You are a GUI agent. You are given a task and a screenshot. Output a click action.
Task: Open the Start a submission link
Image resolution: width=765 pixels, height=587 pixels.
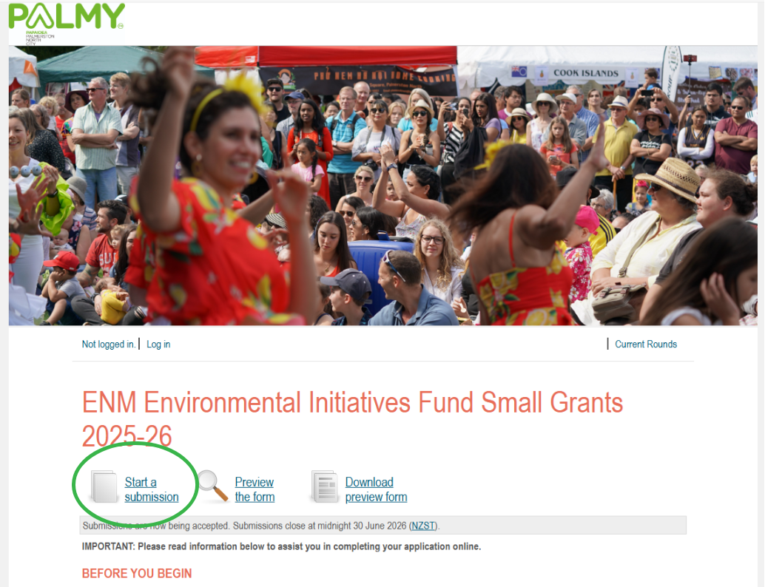151,489
